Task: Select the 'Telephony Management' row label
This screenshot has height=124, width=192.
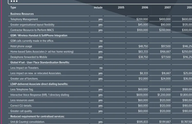Action: click(24, 19)
